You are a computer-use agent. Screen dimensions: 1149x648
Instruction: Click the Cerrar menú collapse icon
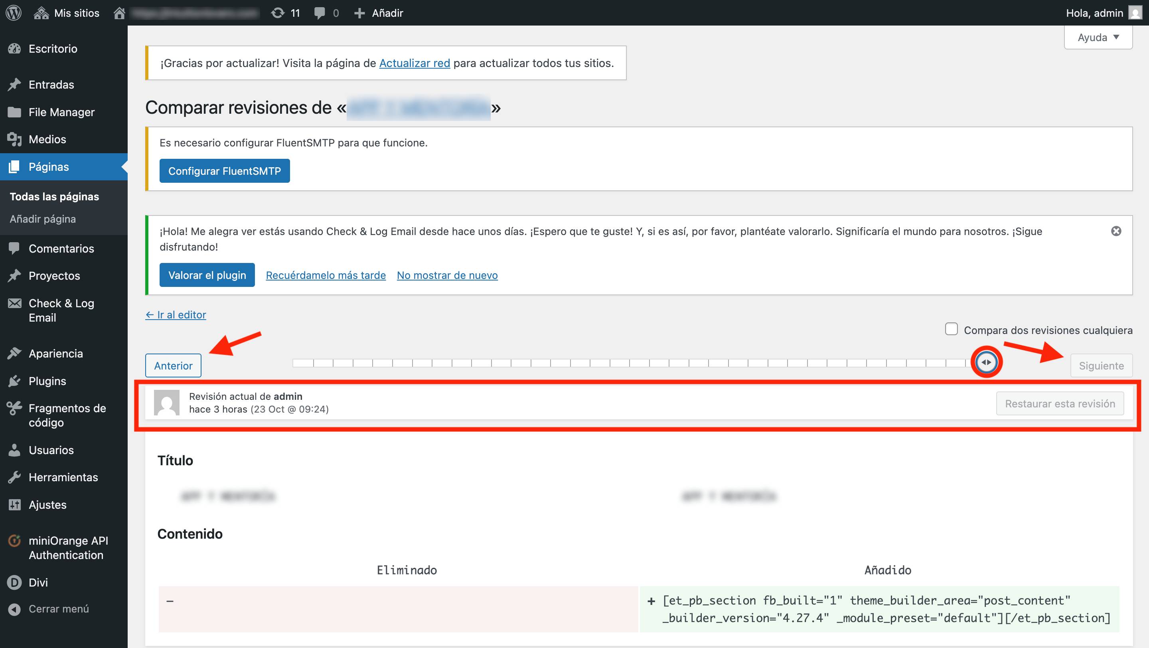14,609
